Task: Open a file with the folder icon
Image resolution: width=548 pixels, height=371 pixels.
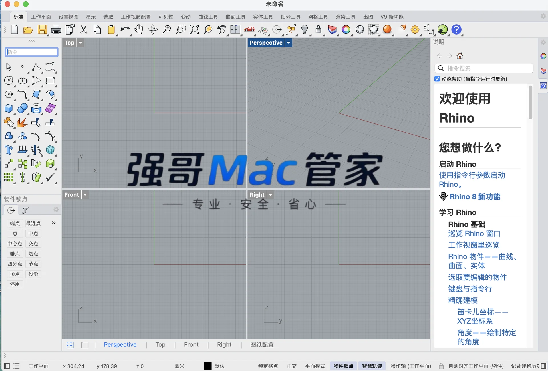Action: pyautogui.click(x=28, y=30)
